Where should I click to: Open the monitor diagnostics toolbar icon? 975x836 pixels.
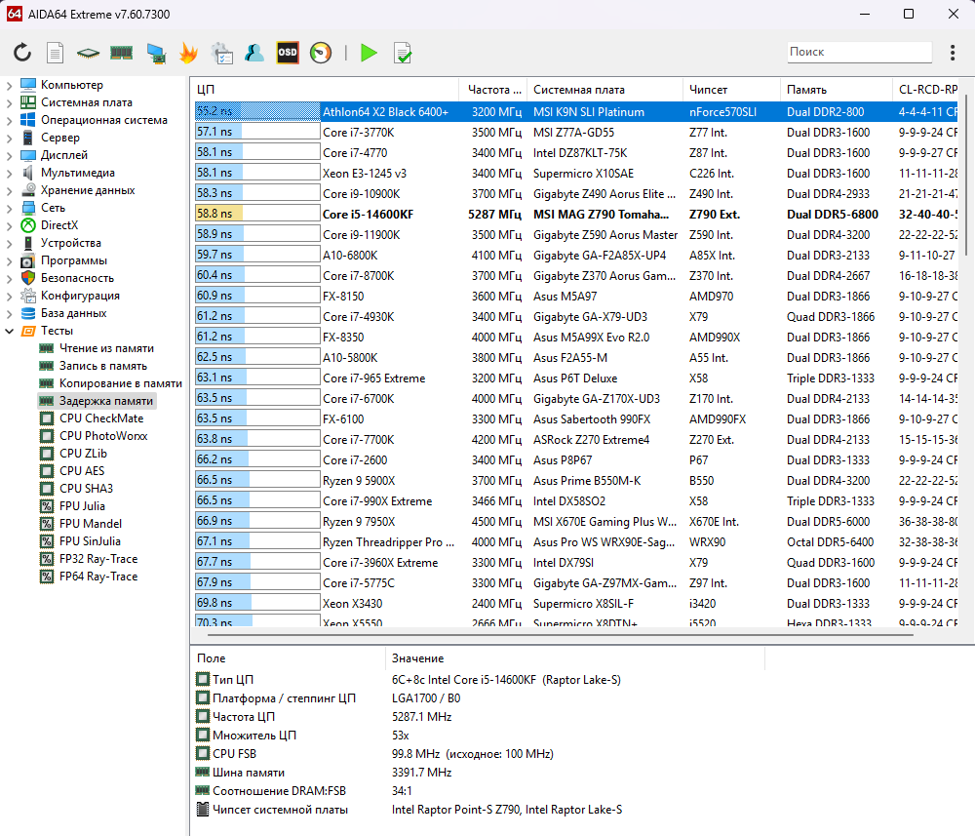(x=156, y=53)
